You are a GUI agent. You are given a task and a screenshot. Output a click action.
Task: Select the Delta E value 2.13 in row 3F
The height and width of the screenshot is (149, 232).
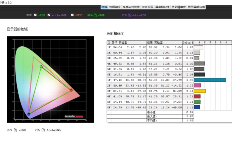[x=190, y=91]
